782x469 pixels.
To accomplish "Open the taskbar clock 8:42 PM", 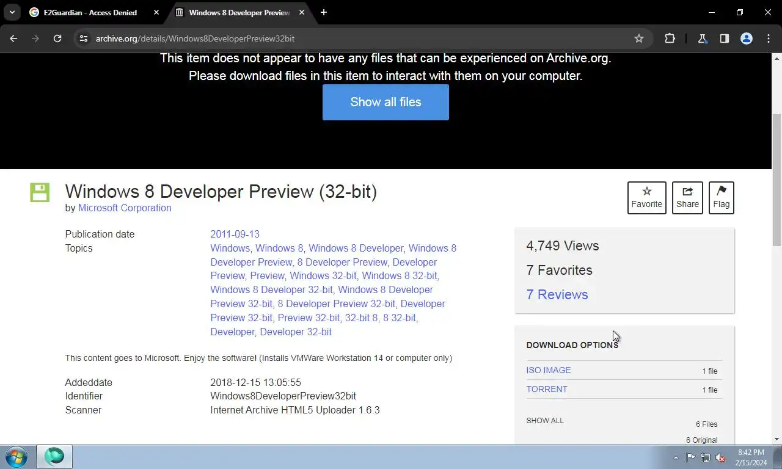I will point(751,457).
